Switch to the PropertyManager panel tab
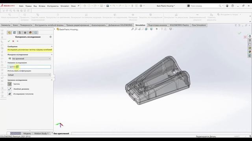This screenshot has width=252, height=141. [15, 33]
